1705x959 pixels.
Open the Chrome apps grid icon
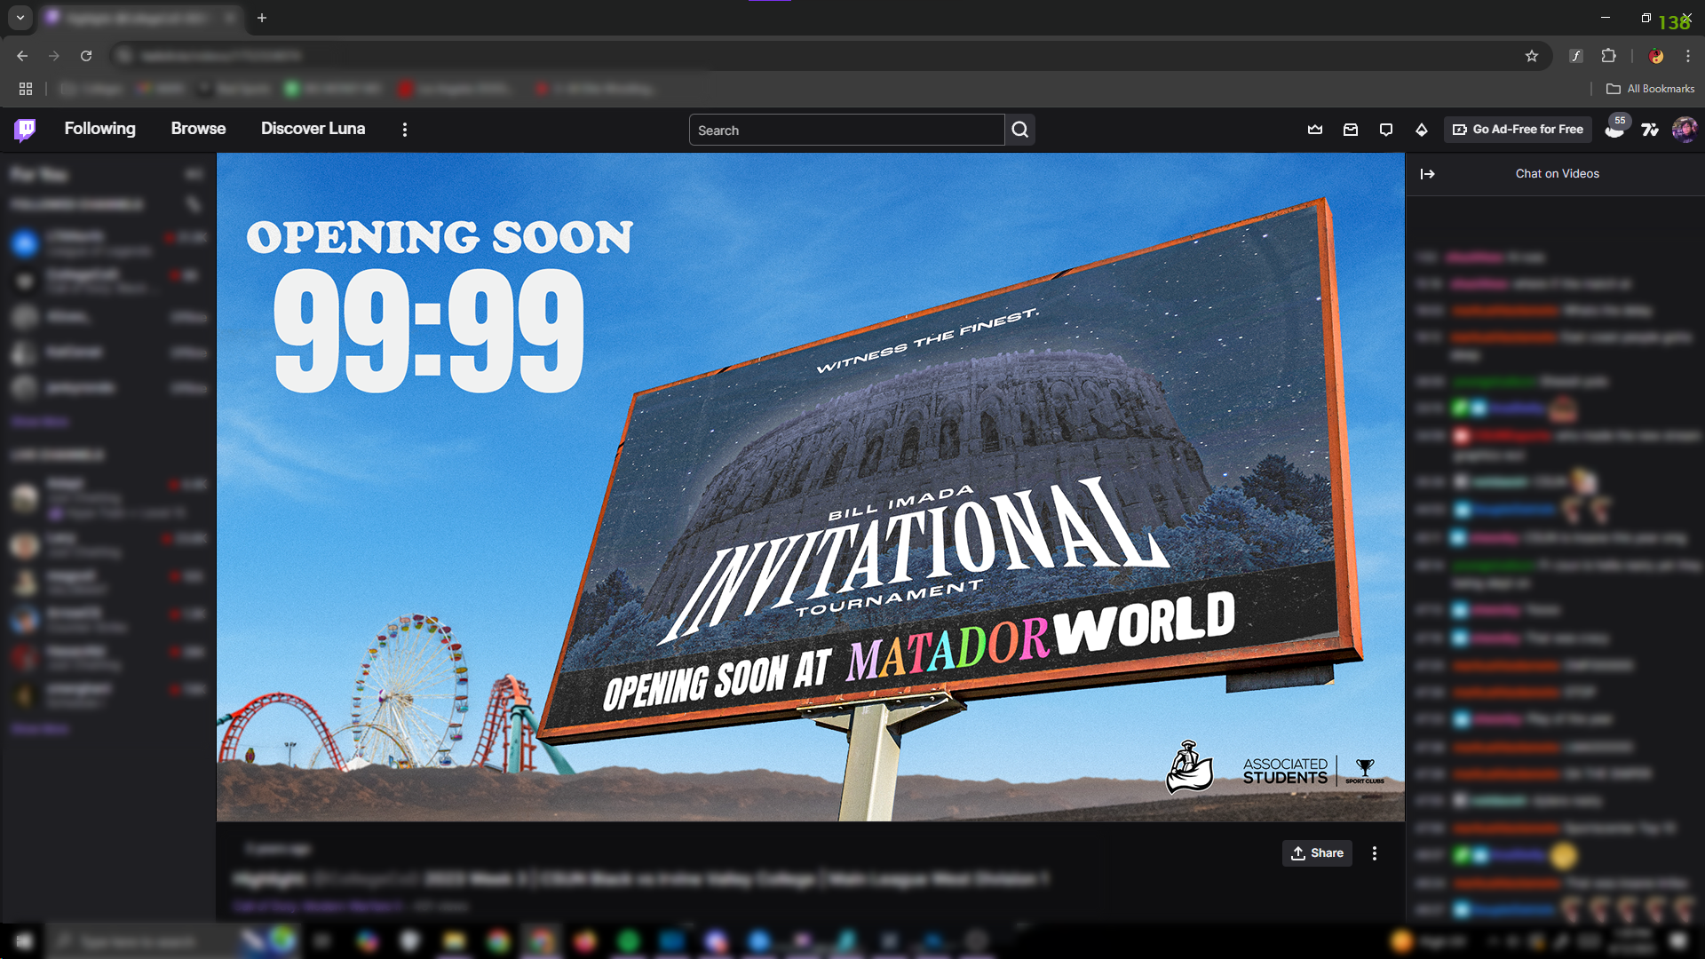[x=26, y=89]
